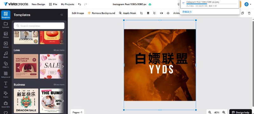Select The Bump 30% Off template
The image size is (254, 114).
pos(52,101)
